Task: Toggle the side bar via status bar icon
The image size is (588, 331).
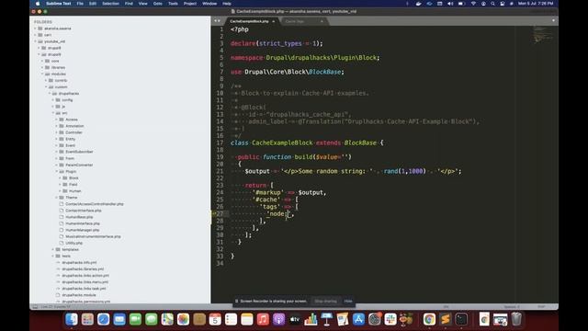Action: click(35, 306)
